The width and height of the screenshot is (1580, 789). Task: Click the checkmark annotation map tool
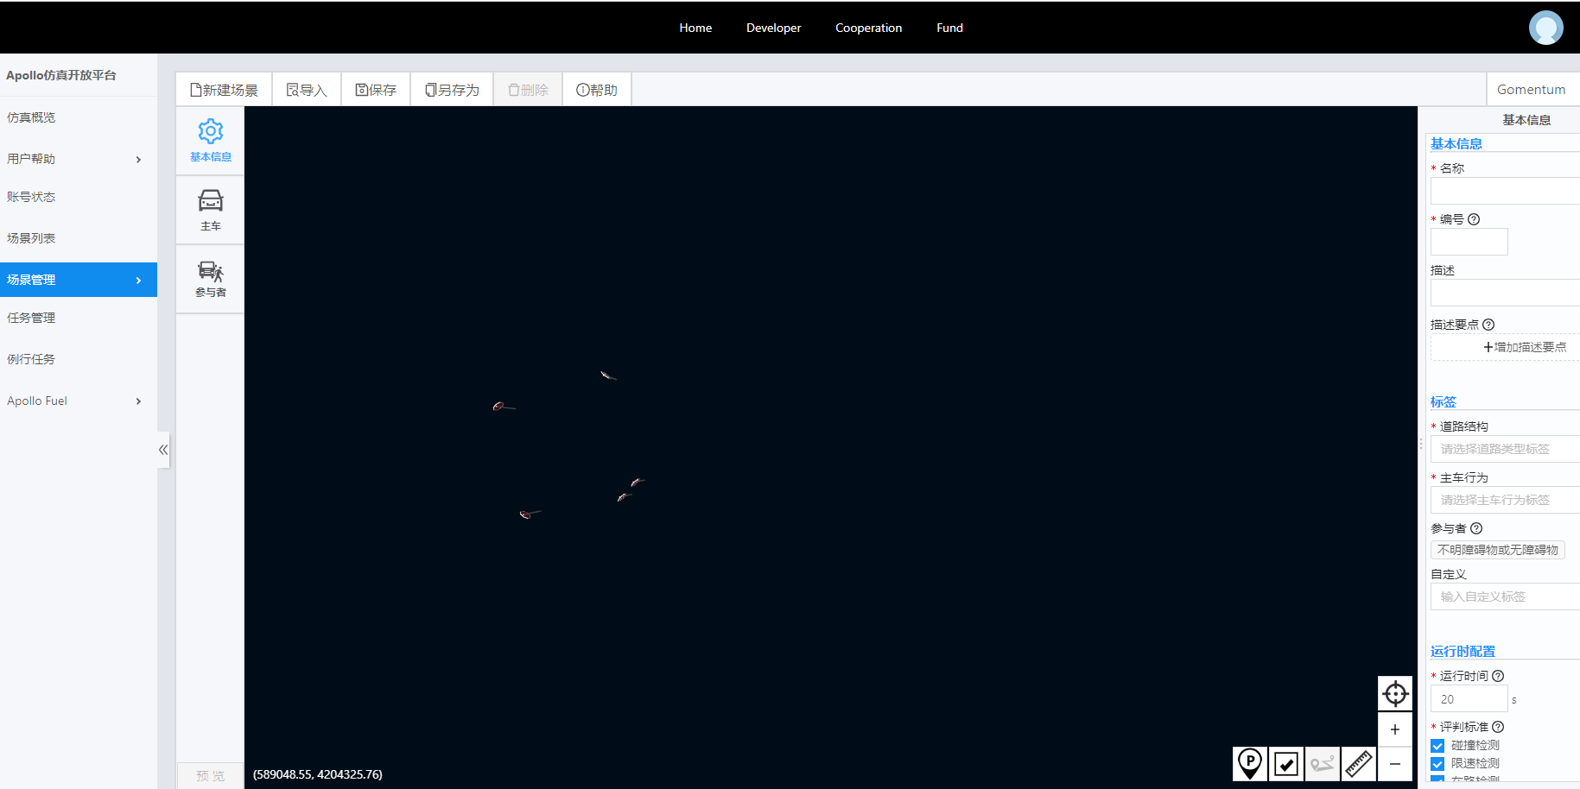point(1286,763)
